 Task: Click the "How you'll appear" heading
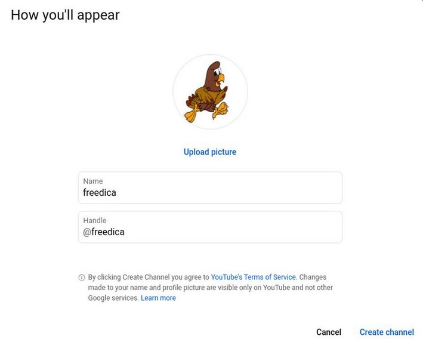click(x=65, y=15)
